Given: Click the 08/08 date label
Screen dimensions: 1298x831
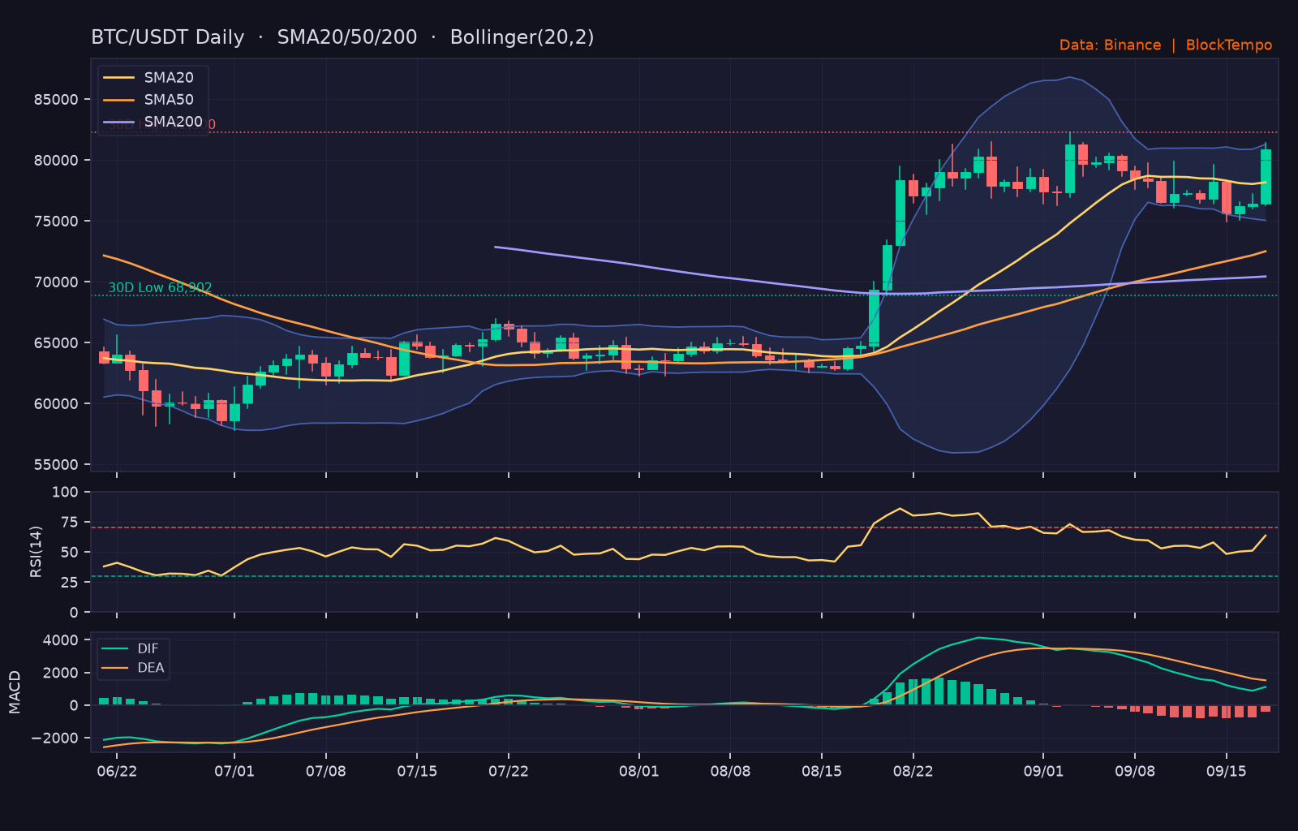Looking at the screenshot, I should coord(730,771).
